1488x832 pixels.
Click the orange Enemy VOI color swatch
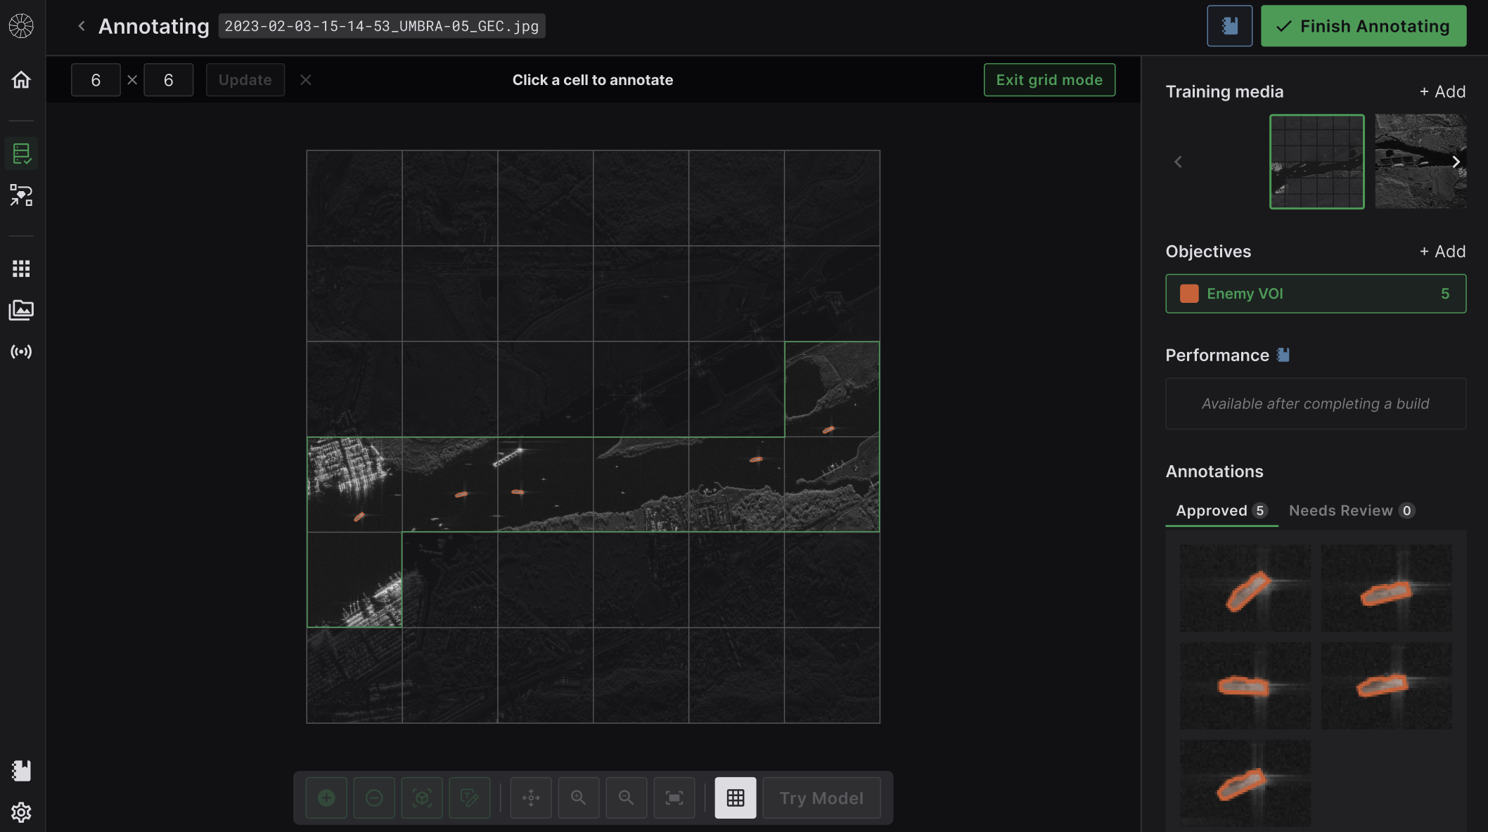click(x=1189, y=294)
